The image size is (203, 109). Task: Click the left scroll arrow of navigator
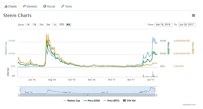pos(19,95)
